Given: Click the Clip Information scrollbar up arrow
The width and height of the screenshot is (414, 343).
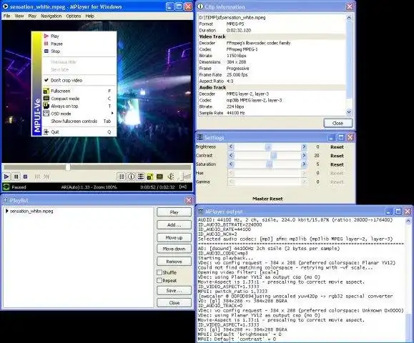Looking at the screenshot, I should click(349, 18).
